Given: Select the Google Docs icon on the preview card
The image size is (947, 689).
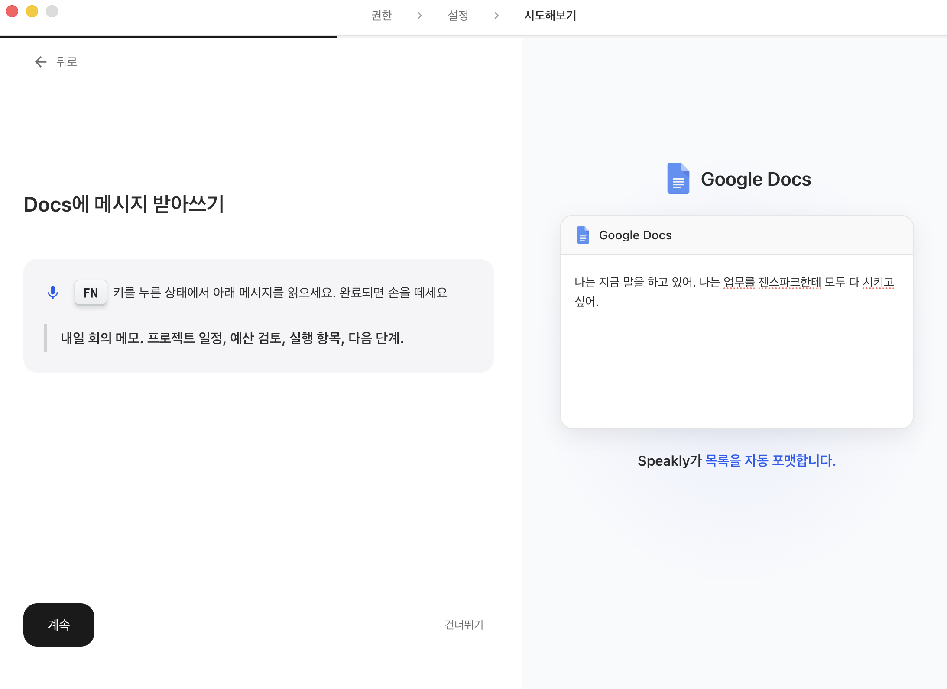Looking at the screenshot, I should 583,235.
